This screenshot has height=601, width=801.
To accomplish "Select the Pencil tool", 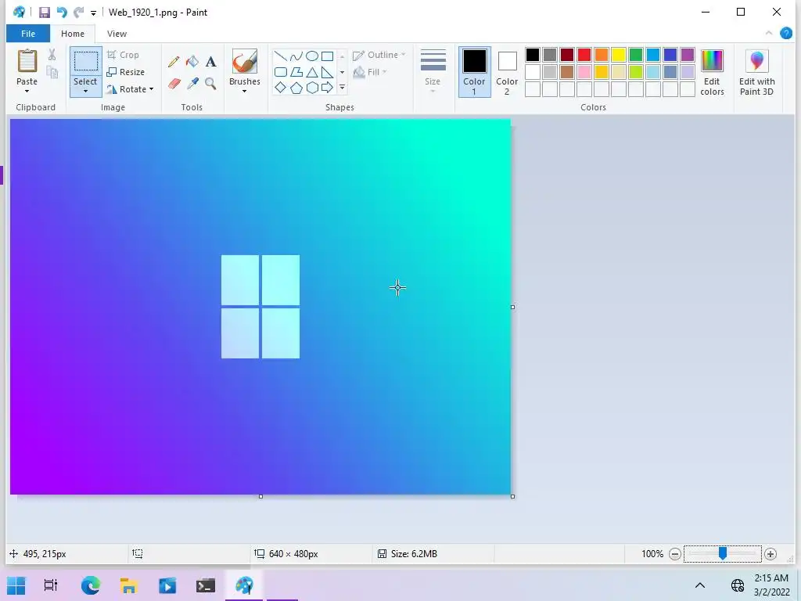I will point(173,62).
